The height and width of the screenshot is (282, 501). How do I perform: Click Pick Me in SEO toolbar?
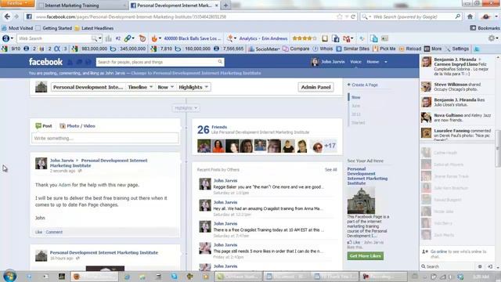(384, 49)
